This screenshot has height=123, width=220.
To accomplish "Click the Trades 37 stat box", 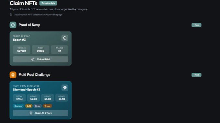I will [x=60, y=50].
